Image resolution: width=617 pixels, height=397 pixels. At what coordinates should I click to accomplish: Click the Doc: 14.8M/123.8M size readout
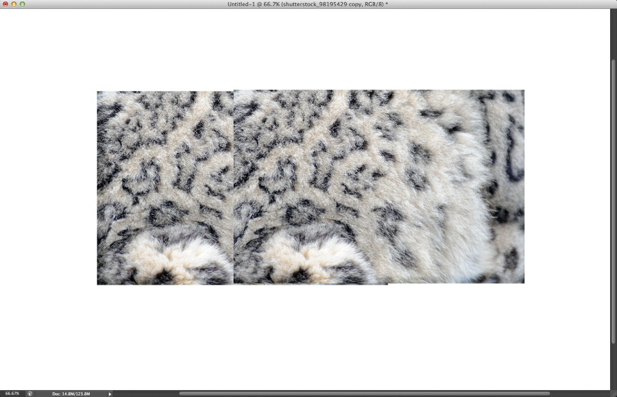pos(71,394)
